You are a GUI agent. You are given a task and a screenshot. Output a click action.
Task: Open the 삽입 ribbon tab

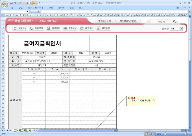(20, 8)
